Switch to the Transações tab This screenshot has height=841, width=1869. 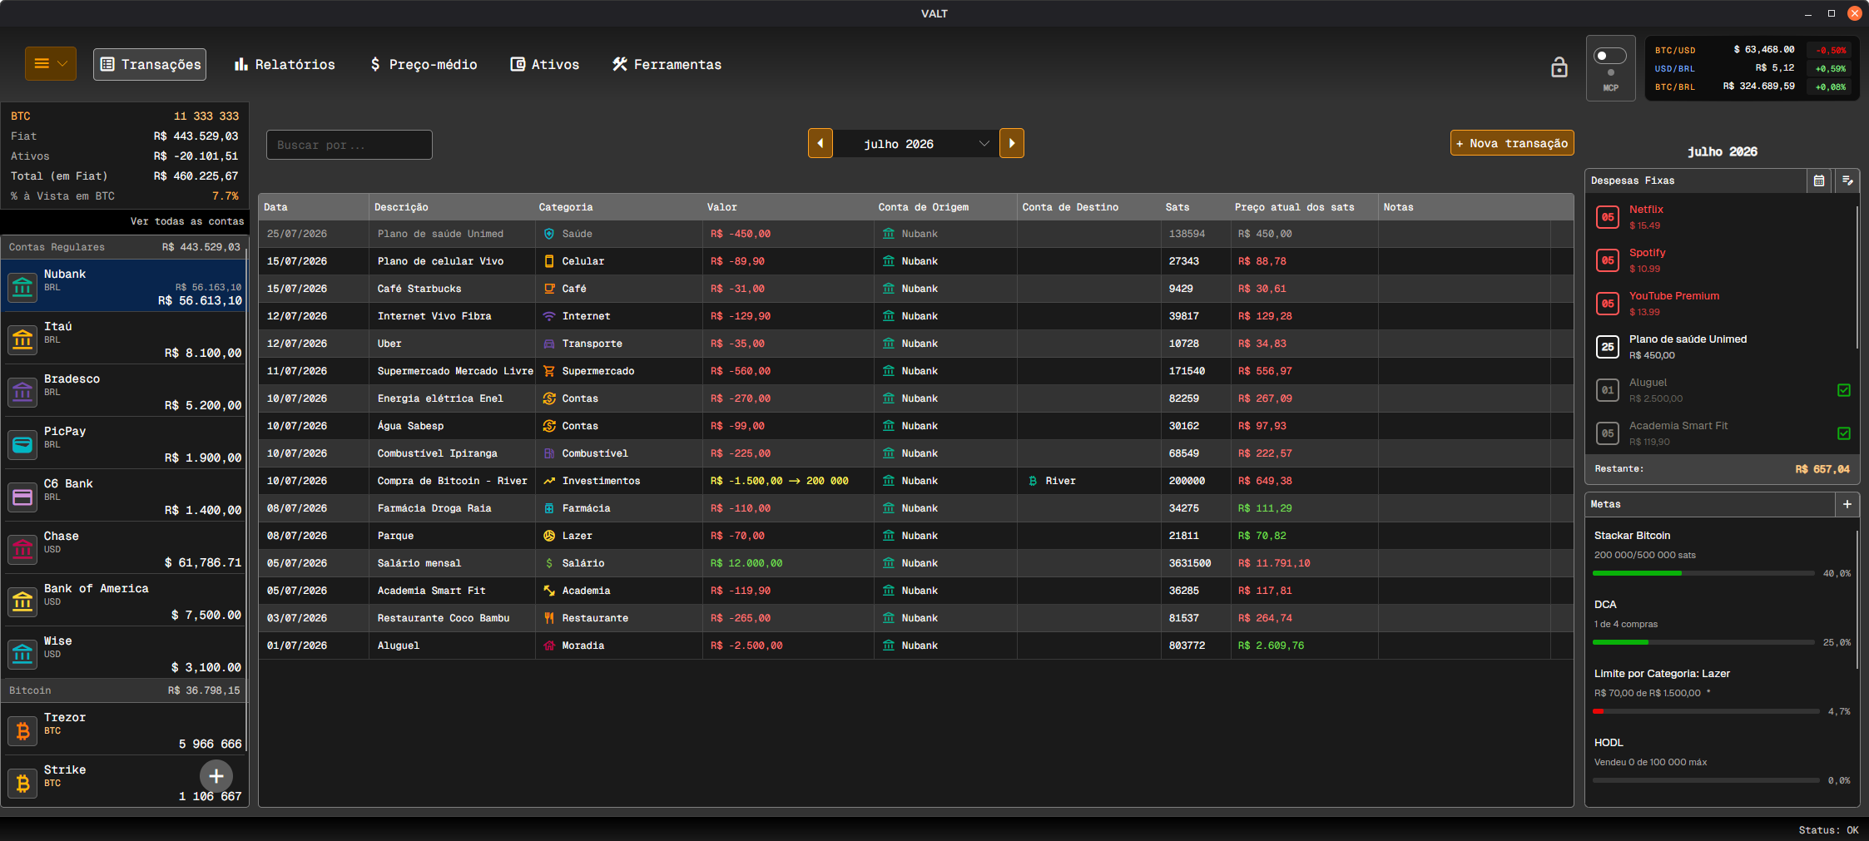click(x=150, y=64)
